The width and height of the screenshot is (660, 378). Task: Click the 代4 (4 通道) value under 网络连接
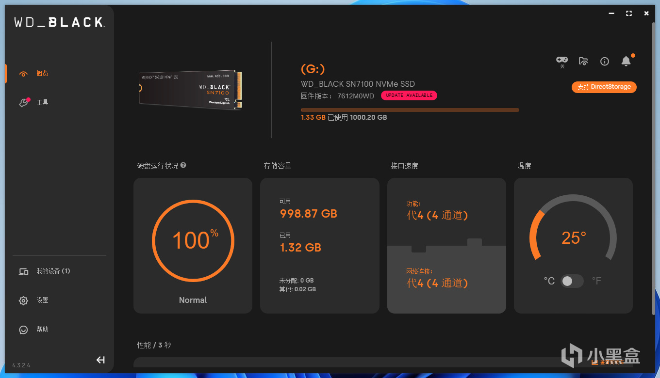(437, 283)
